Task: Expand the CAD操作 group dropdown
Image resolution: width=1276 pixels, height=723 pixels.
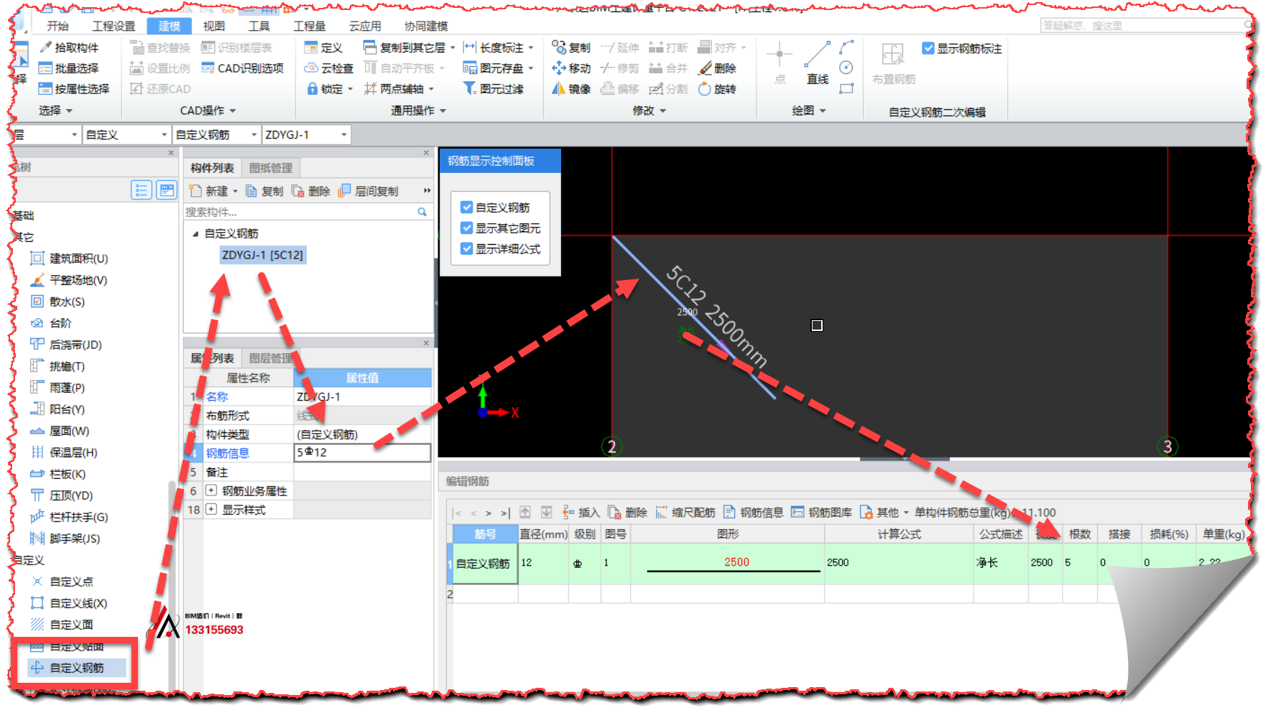Action: point(208,111)
